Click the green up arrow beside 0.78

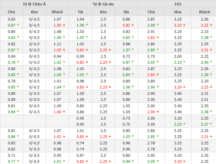click(18, 62)
